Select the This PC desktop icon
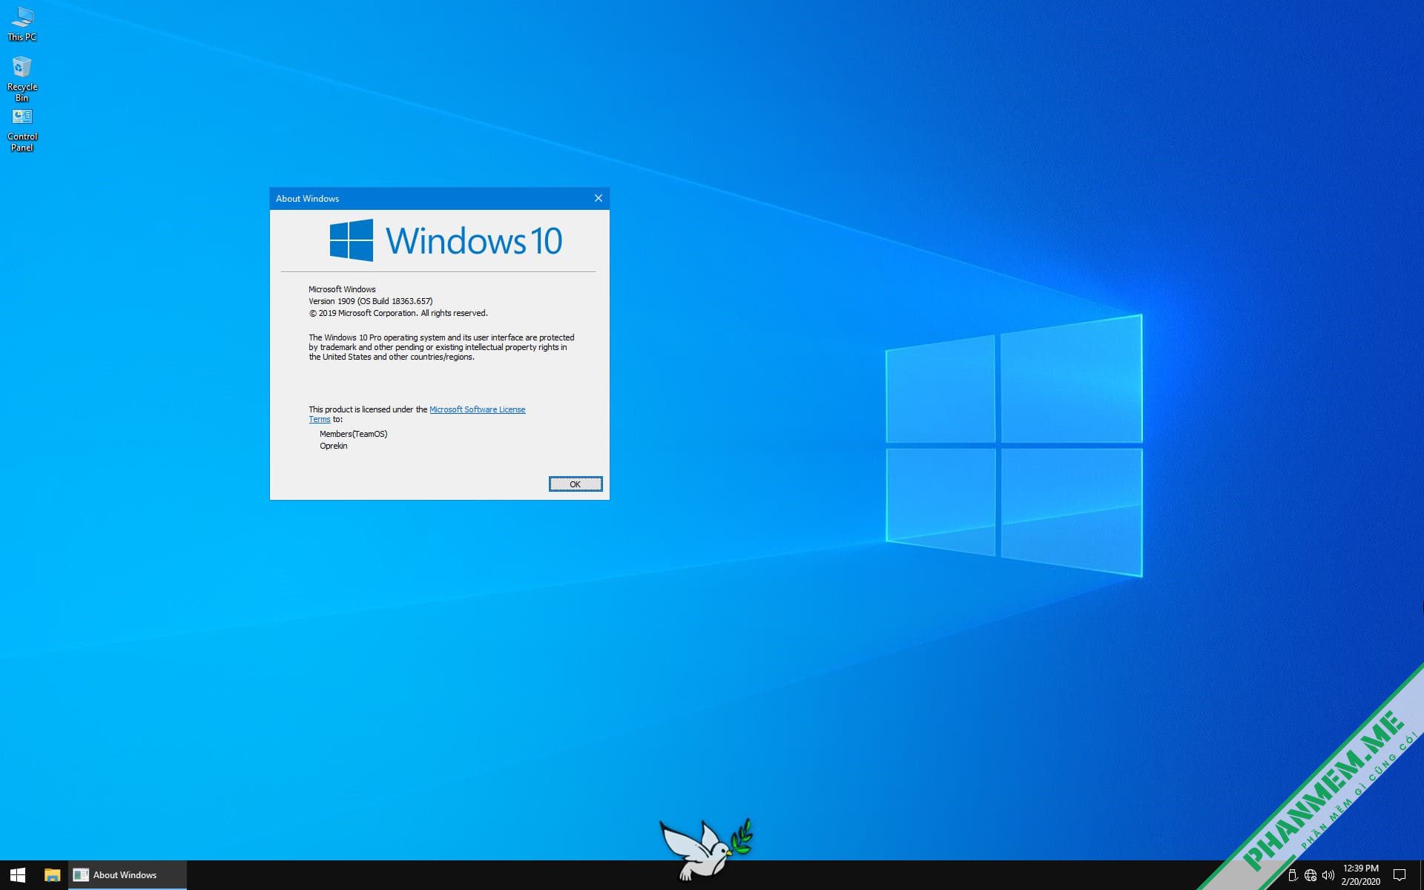 (x=22, y=24)
